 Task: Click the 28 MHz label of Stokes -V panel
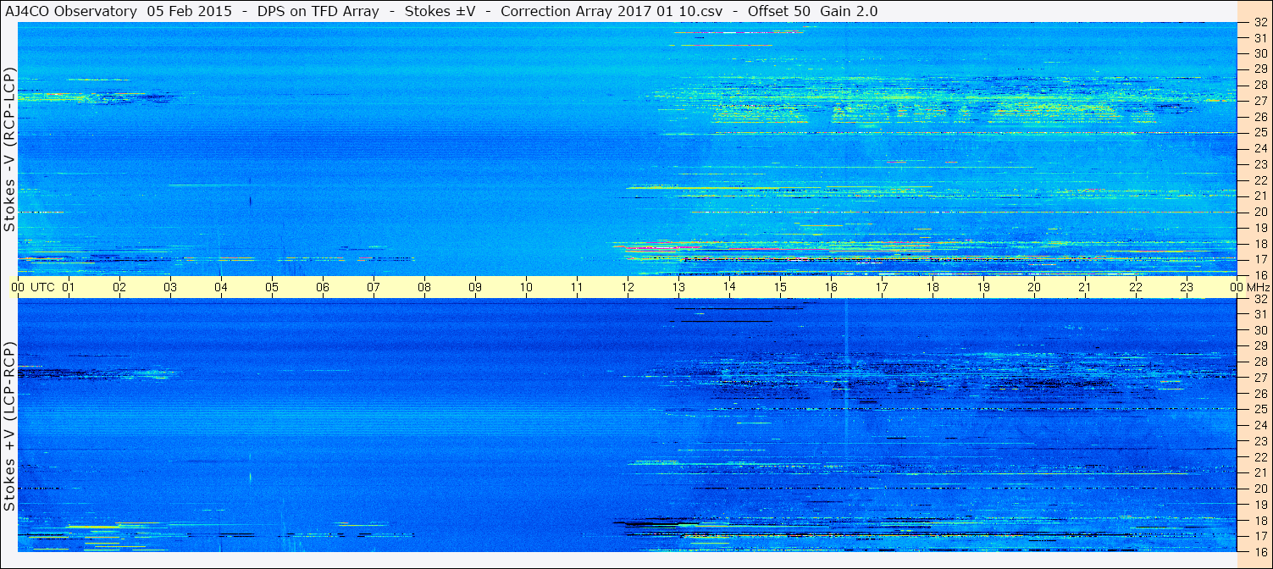(x=1260, y=85)
